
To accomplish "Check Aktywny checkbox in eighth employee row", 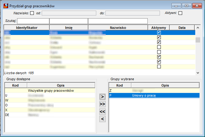I will (159, 67).
